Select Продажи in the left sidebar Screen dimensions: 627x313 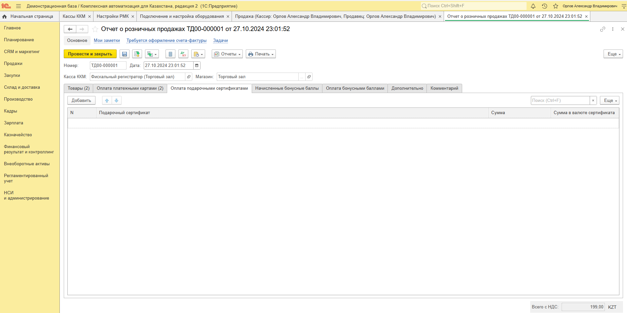click(x=13, y=64)
